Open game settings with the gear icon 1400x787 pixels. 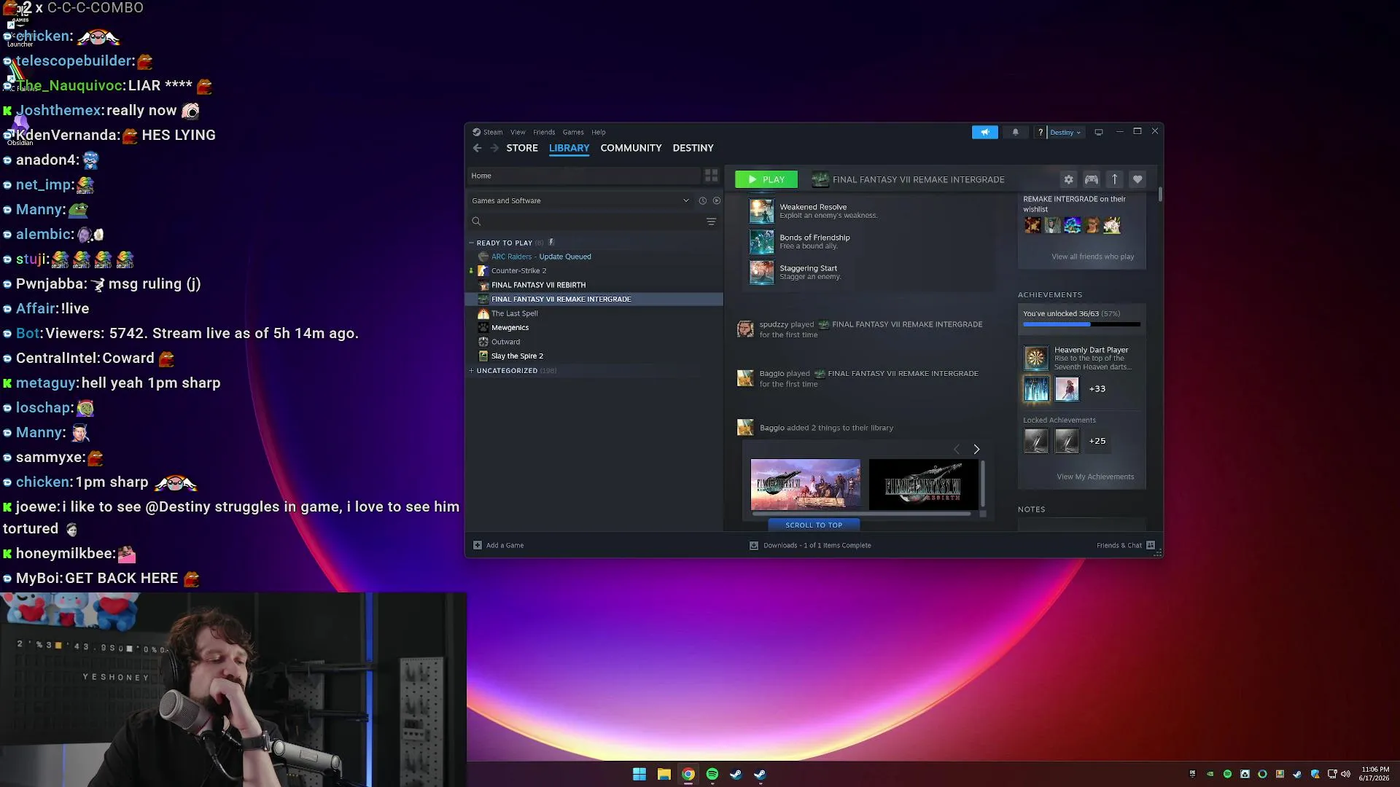1068,179
